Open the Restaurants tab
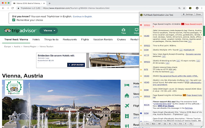Screen dimensions: 205x128 70,39
